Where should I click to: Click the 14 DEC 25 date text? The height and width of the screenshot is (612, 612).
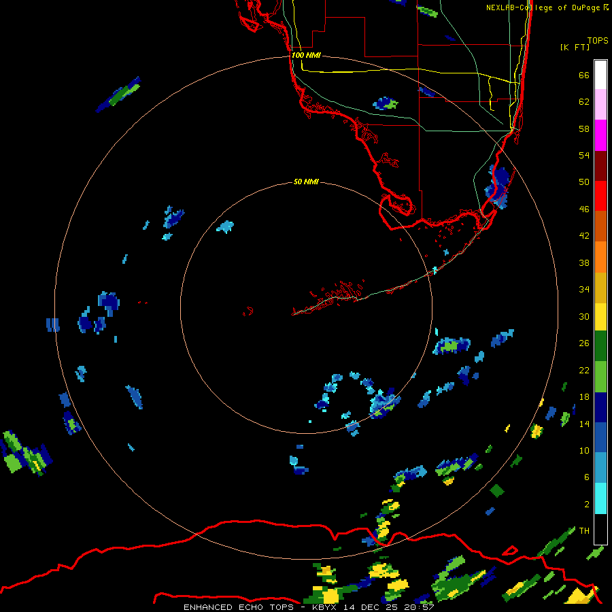click(x=371, y=607)
